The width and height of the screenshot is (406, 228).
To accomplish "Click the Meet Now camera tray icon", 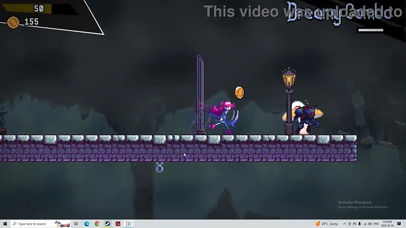I will click(x=350, y=224).
